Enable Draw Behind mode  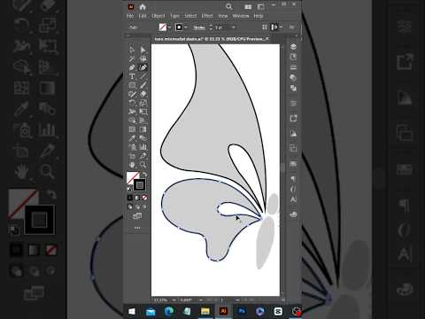(137, 206)
